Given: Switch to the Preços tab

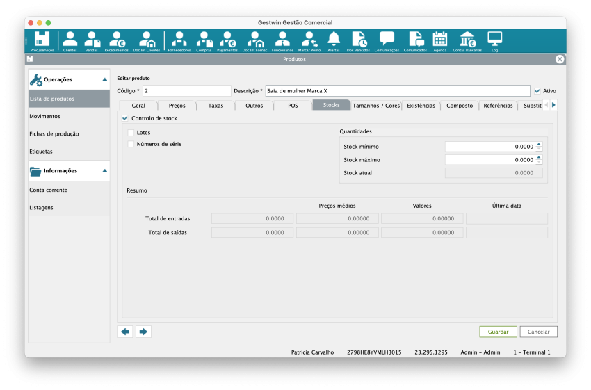Looking at the screenshot, I should [177, 106].
